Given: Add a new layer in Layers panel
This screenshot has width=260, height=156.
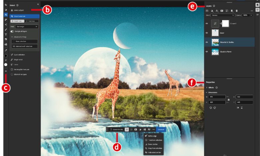Looking at the screenshot, I should pos(207,11).
